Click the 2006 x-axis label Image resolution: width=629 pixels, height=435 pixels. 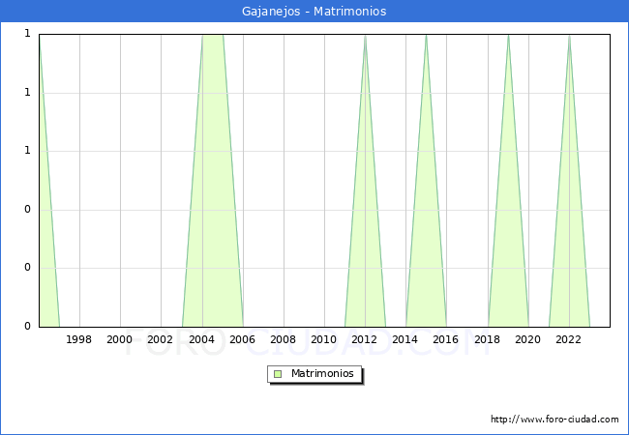coord(242,339)
